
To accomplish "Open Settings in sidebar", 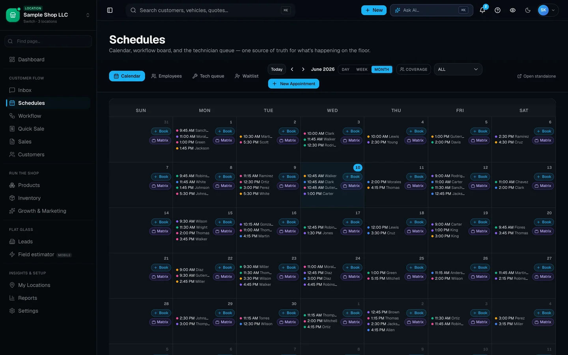I will 48,311.
